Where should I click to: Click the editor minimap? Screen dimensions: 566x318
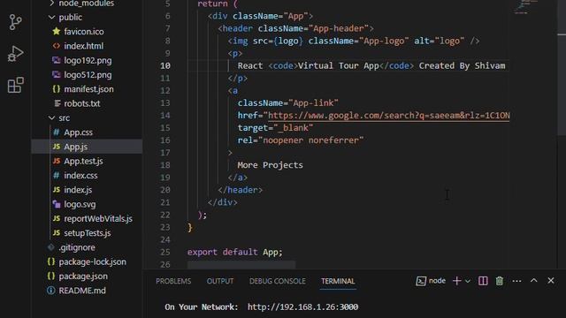[527, 7]
